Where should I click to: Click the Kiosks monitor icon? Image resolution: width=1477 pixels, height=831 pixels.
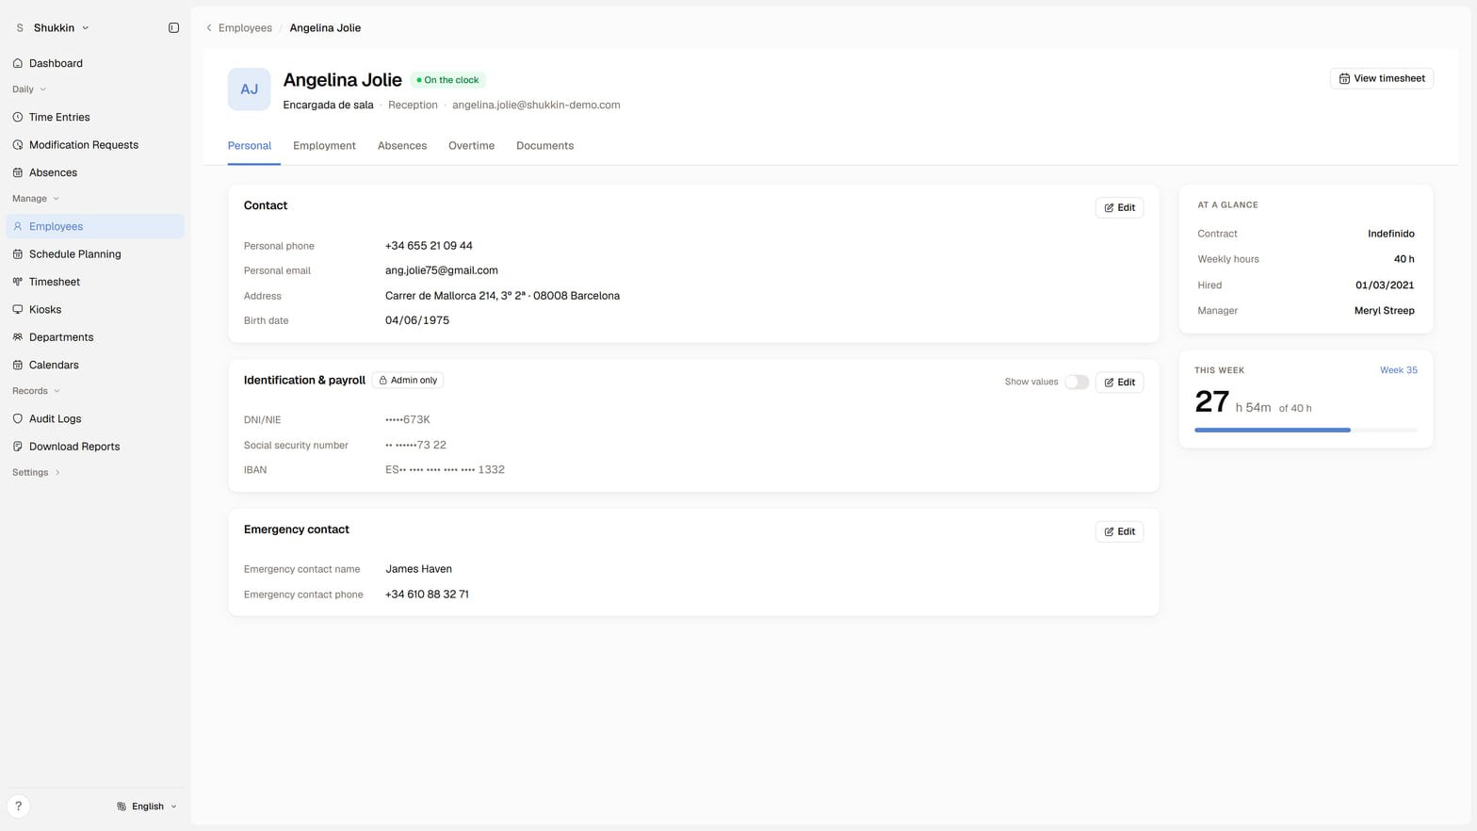click(18, 309)
